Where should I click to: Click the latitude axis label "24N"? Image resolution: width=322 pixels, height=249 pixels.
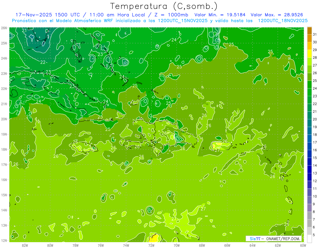pos(4,58)
